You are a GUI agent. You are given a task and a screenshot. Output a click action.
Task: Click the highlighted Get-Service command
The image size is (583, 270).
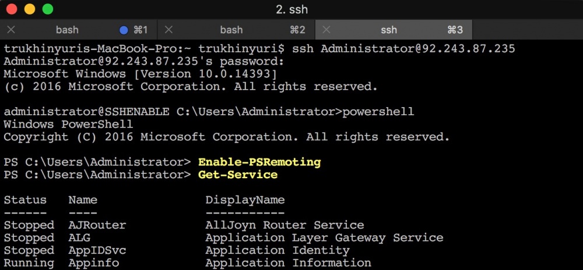tap(238, 175)
